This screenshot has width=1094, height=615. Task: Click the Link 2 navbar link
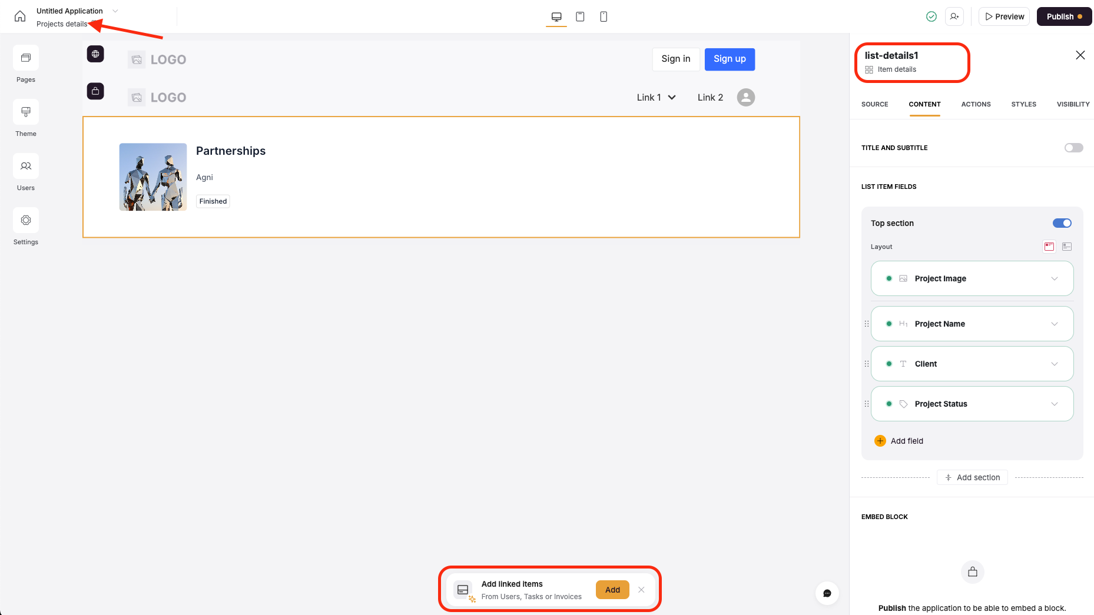(710, 98)
